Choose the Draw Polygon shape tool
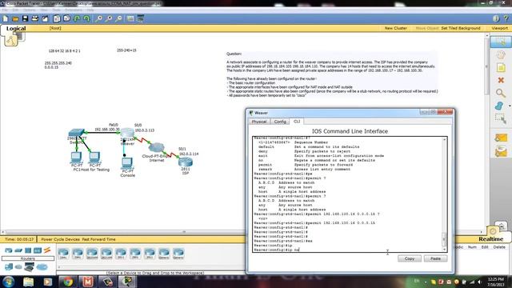 click(499, 106)
